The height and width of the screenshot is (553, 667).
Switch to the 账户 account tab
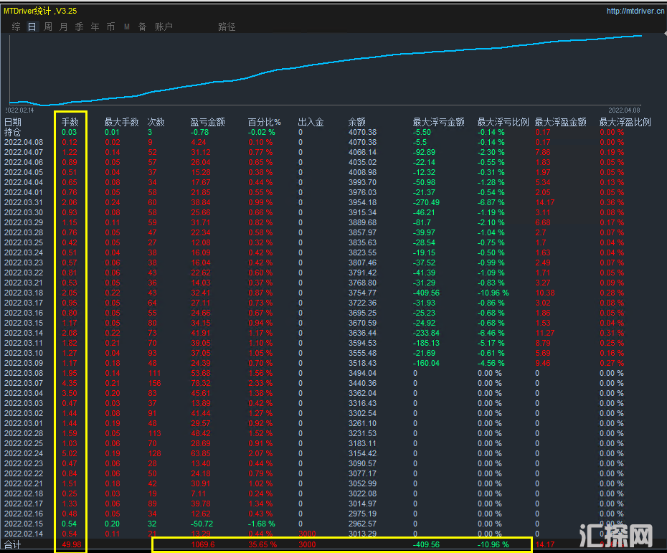[x=164, y=27]
